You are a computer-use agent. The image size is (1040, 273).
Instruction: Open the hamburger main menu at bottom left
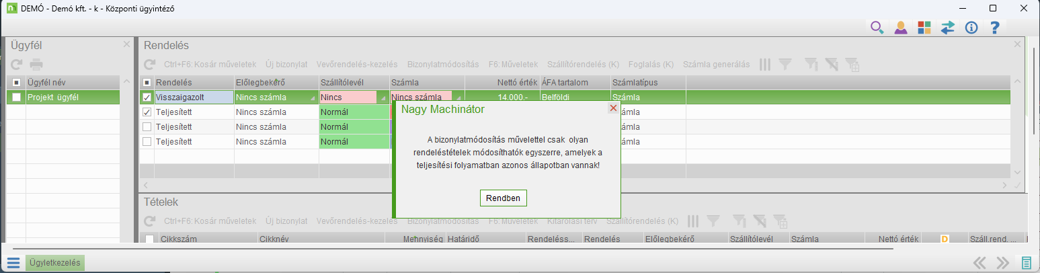point(13,263)
